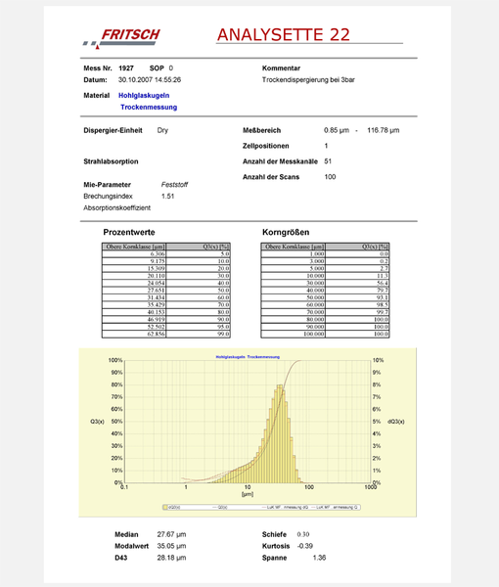Click the dQ3(x) right axis label
Viewport: 499px width, 587px height.
(395, 422)
